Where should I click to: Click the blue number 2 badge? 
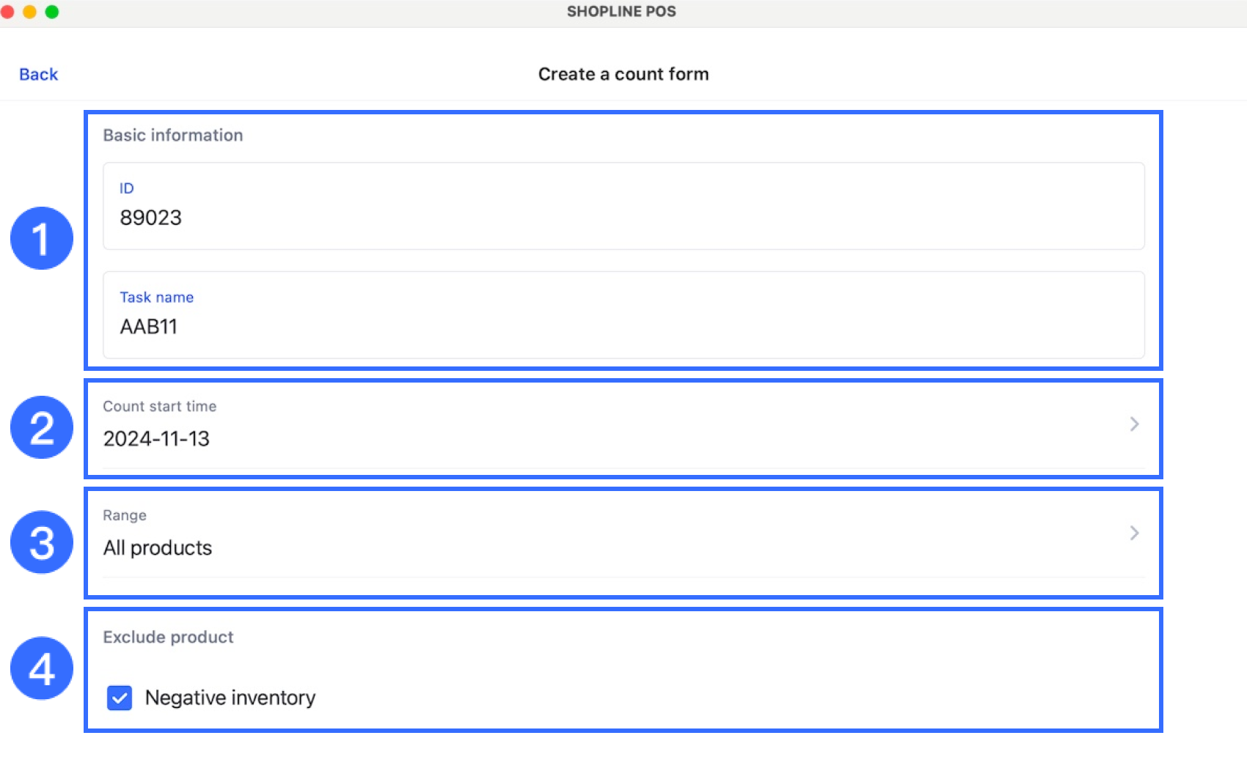click(x=42, y=427)
